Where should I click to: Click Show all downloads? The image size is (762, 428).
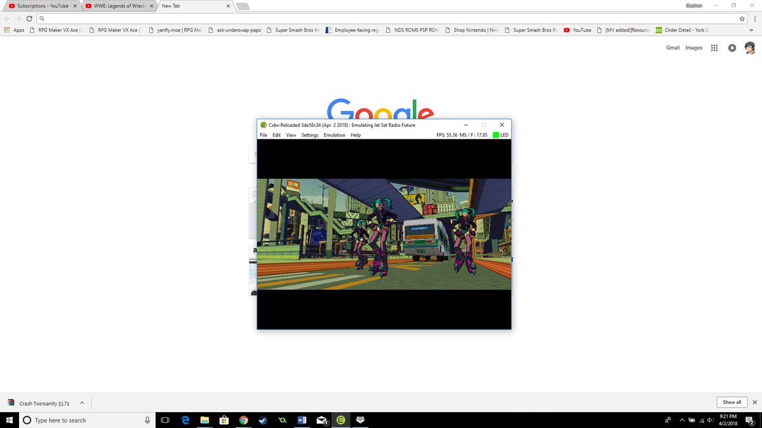(x=732, y=402)
